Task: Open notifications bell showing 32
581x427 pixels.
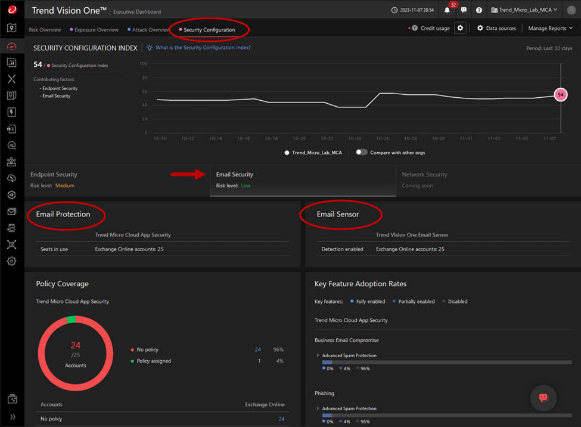Action: pyautogui.click(x=448, y=10)
